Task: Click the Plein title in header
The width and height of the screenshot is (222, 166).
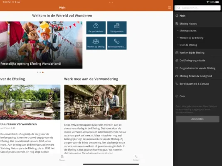Action: pos(62,7)
